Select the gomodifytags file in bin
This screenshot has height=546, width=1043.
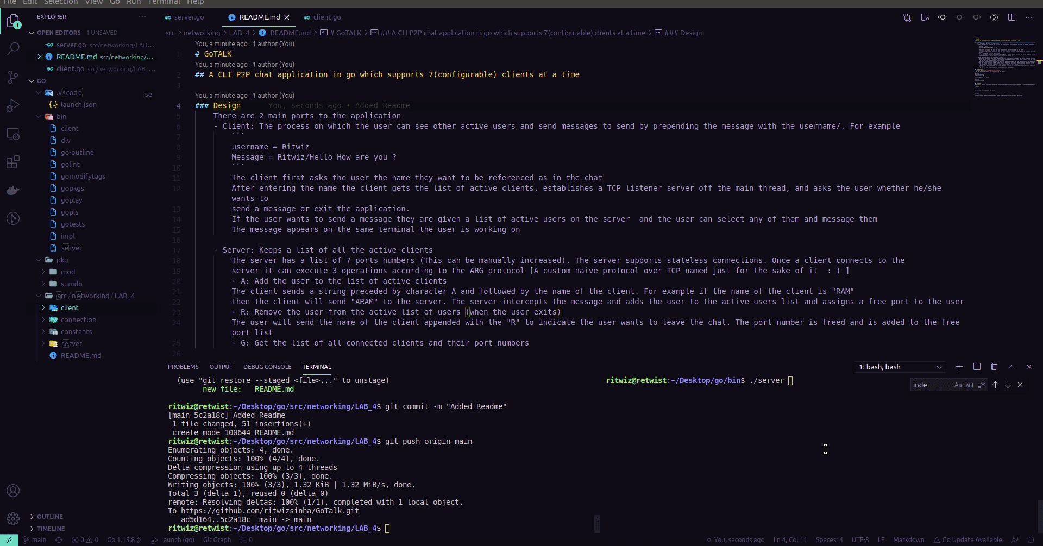point(83,177)
